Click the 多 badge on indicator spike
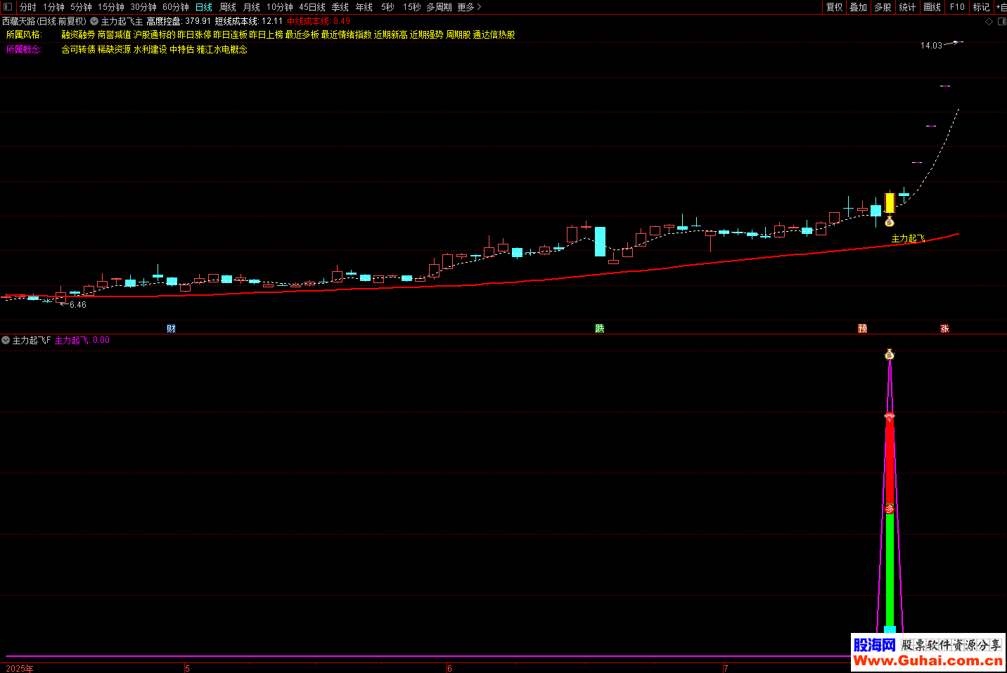This screenshot has height=673, width=1007. [890, 509]
